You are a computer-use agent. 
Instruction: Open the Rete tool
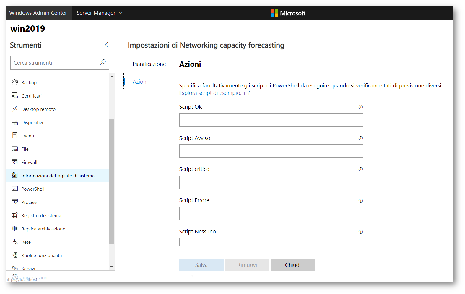point(58,242)
